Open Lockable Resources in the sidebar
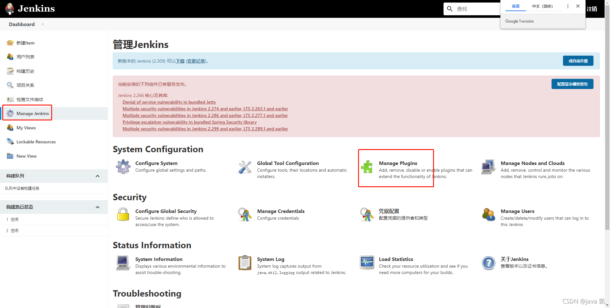This screenshot has height=308, width=610. [x=36, y=142]
